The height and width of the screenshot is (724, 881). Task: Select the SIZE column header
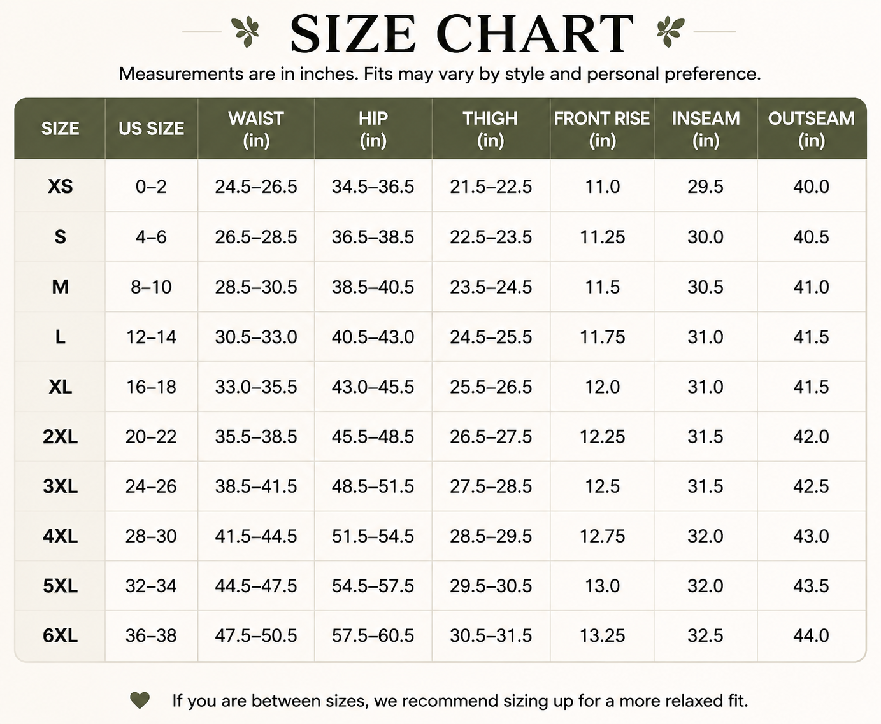(60, 129)
